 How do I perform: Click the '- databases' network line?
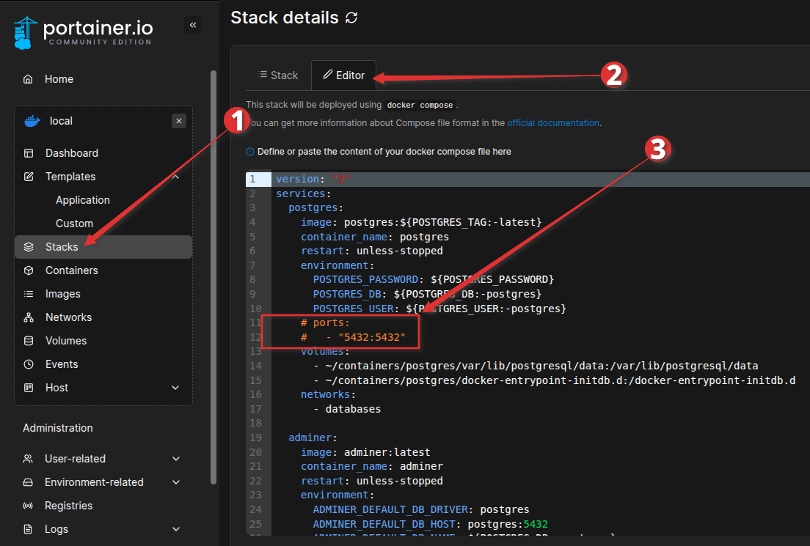(346, 409)
